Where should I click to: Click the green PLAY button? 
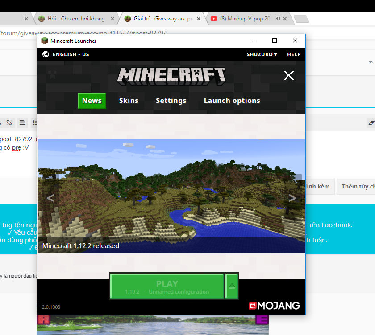pyautogui.click(x=167, y=286)
